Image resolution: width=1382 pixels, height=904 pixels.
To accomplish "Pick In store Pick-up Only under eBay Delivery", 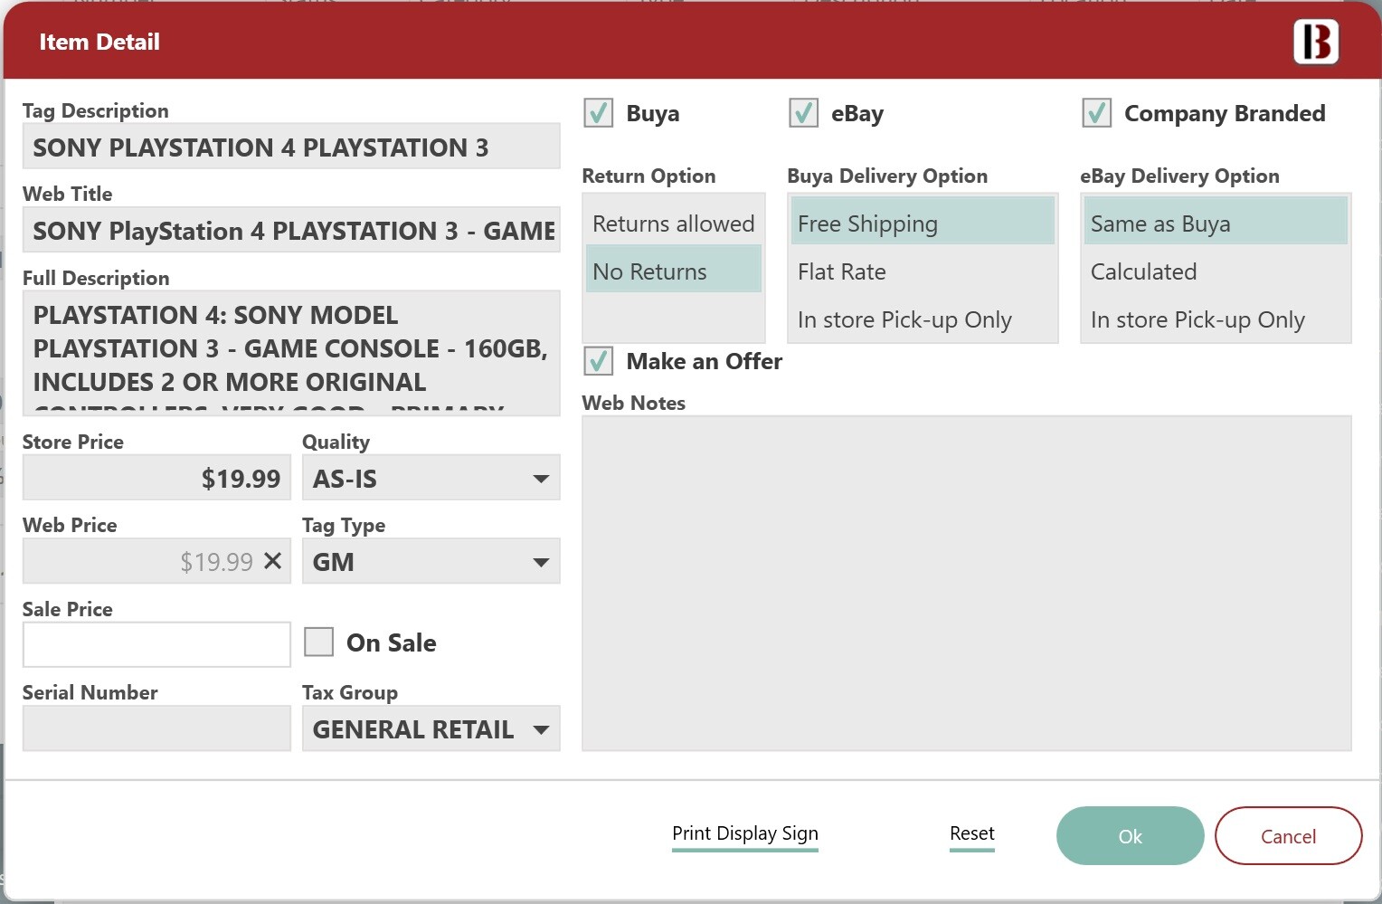I will tap(1216, 319).
